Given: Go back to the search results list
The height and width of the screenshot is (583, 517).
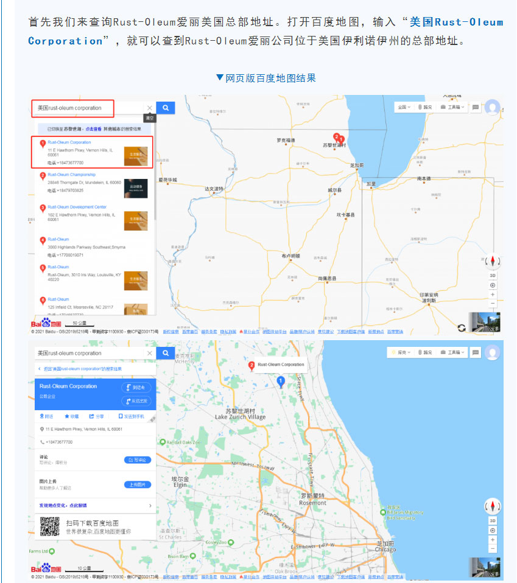Looking at the screenshot, I should (80, 369).
